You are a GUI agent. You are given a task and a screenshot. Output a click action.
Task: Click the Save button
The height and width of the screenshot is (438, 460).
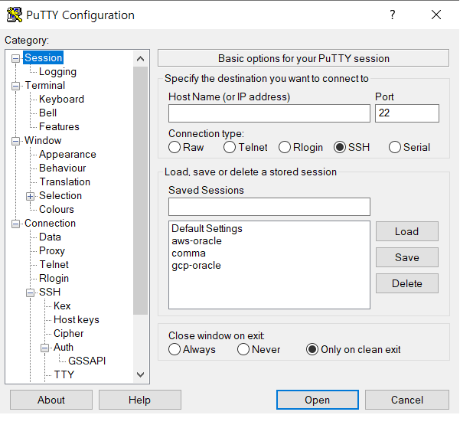[407, 257]
